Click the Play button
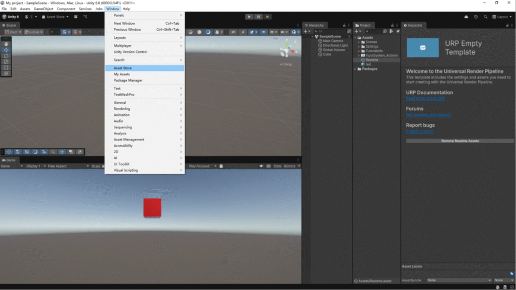The image size is (516, 290). tap(249, 17)
